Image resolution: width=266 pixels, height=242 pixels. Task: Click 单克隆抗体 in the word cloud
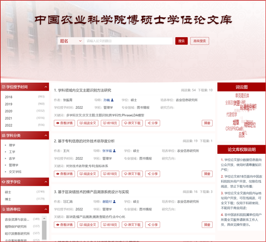242,96
